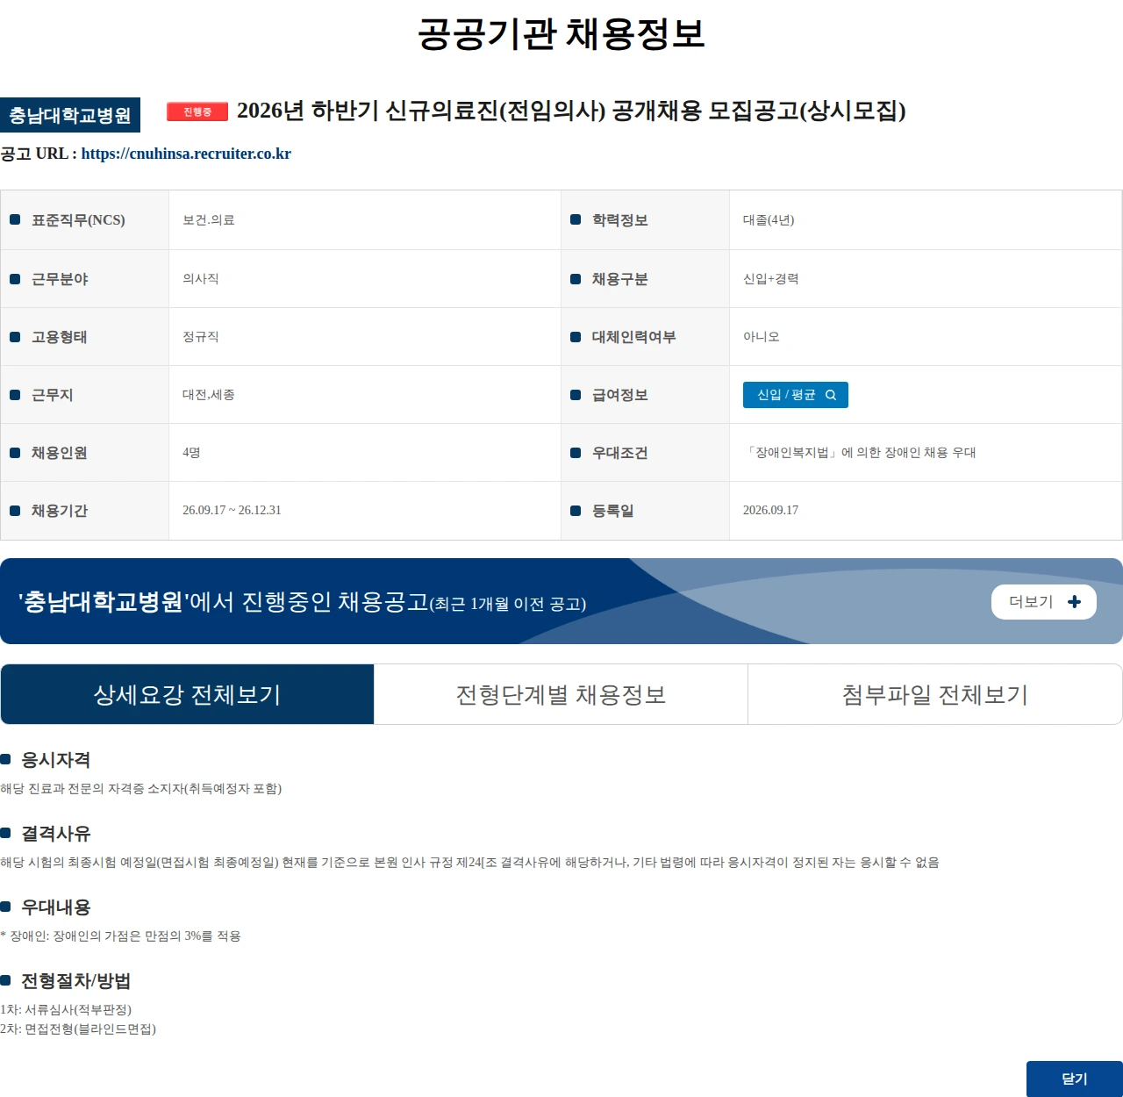Click the 결격사유 section heading
1123x1097 pixels.
tap(55, 834)
